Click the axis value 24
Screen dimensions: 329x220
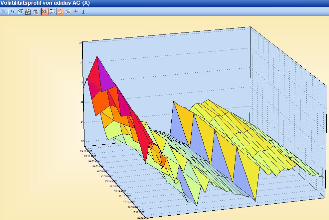81,63
